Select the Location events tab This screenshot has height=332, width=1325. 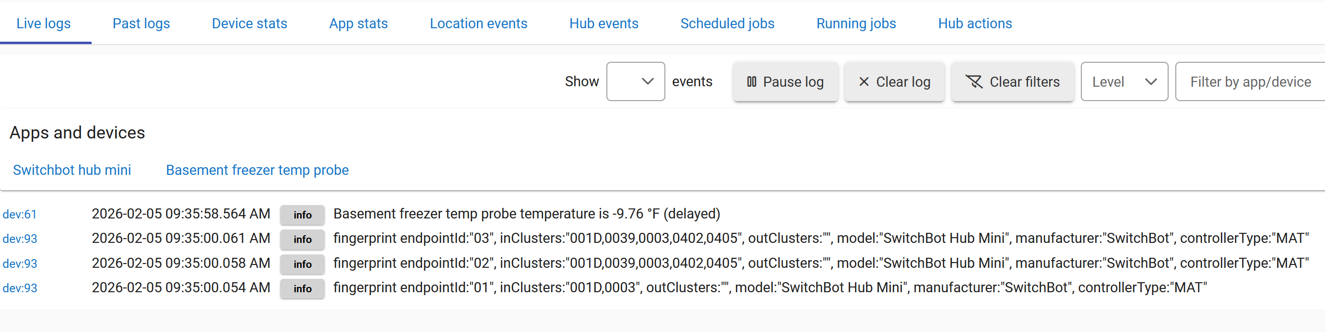pos(478,23)
